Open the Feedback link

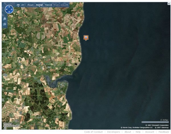pos(164,132)
